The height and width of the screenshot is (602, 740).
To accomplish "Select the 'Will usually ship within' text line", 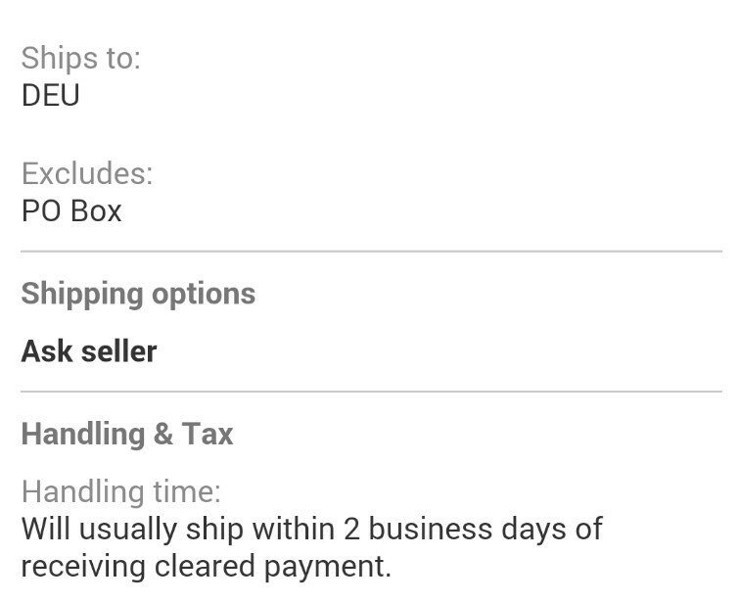I will pyautogui.click(x=312, y=529).
